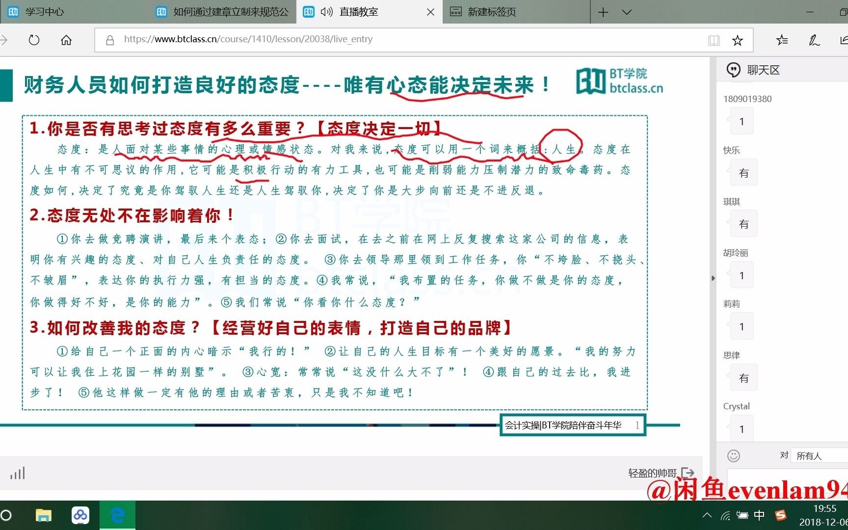Screen dimensions: 848x530
Task: Click the Edge browser taskbar icon
Action: (x=117, y=515)
